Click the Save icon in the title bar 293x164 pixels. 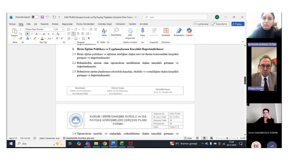(x=42, y=17)
